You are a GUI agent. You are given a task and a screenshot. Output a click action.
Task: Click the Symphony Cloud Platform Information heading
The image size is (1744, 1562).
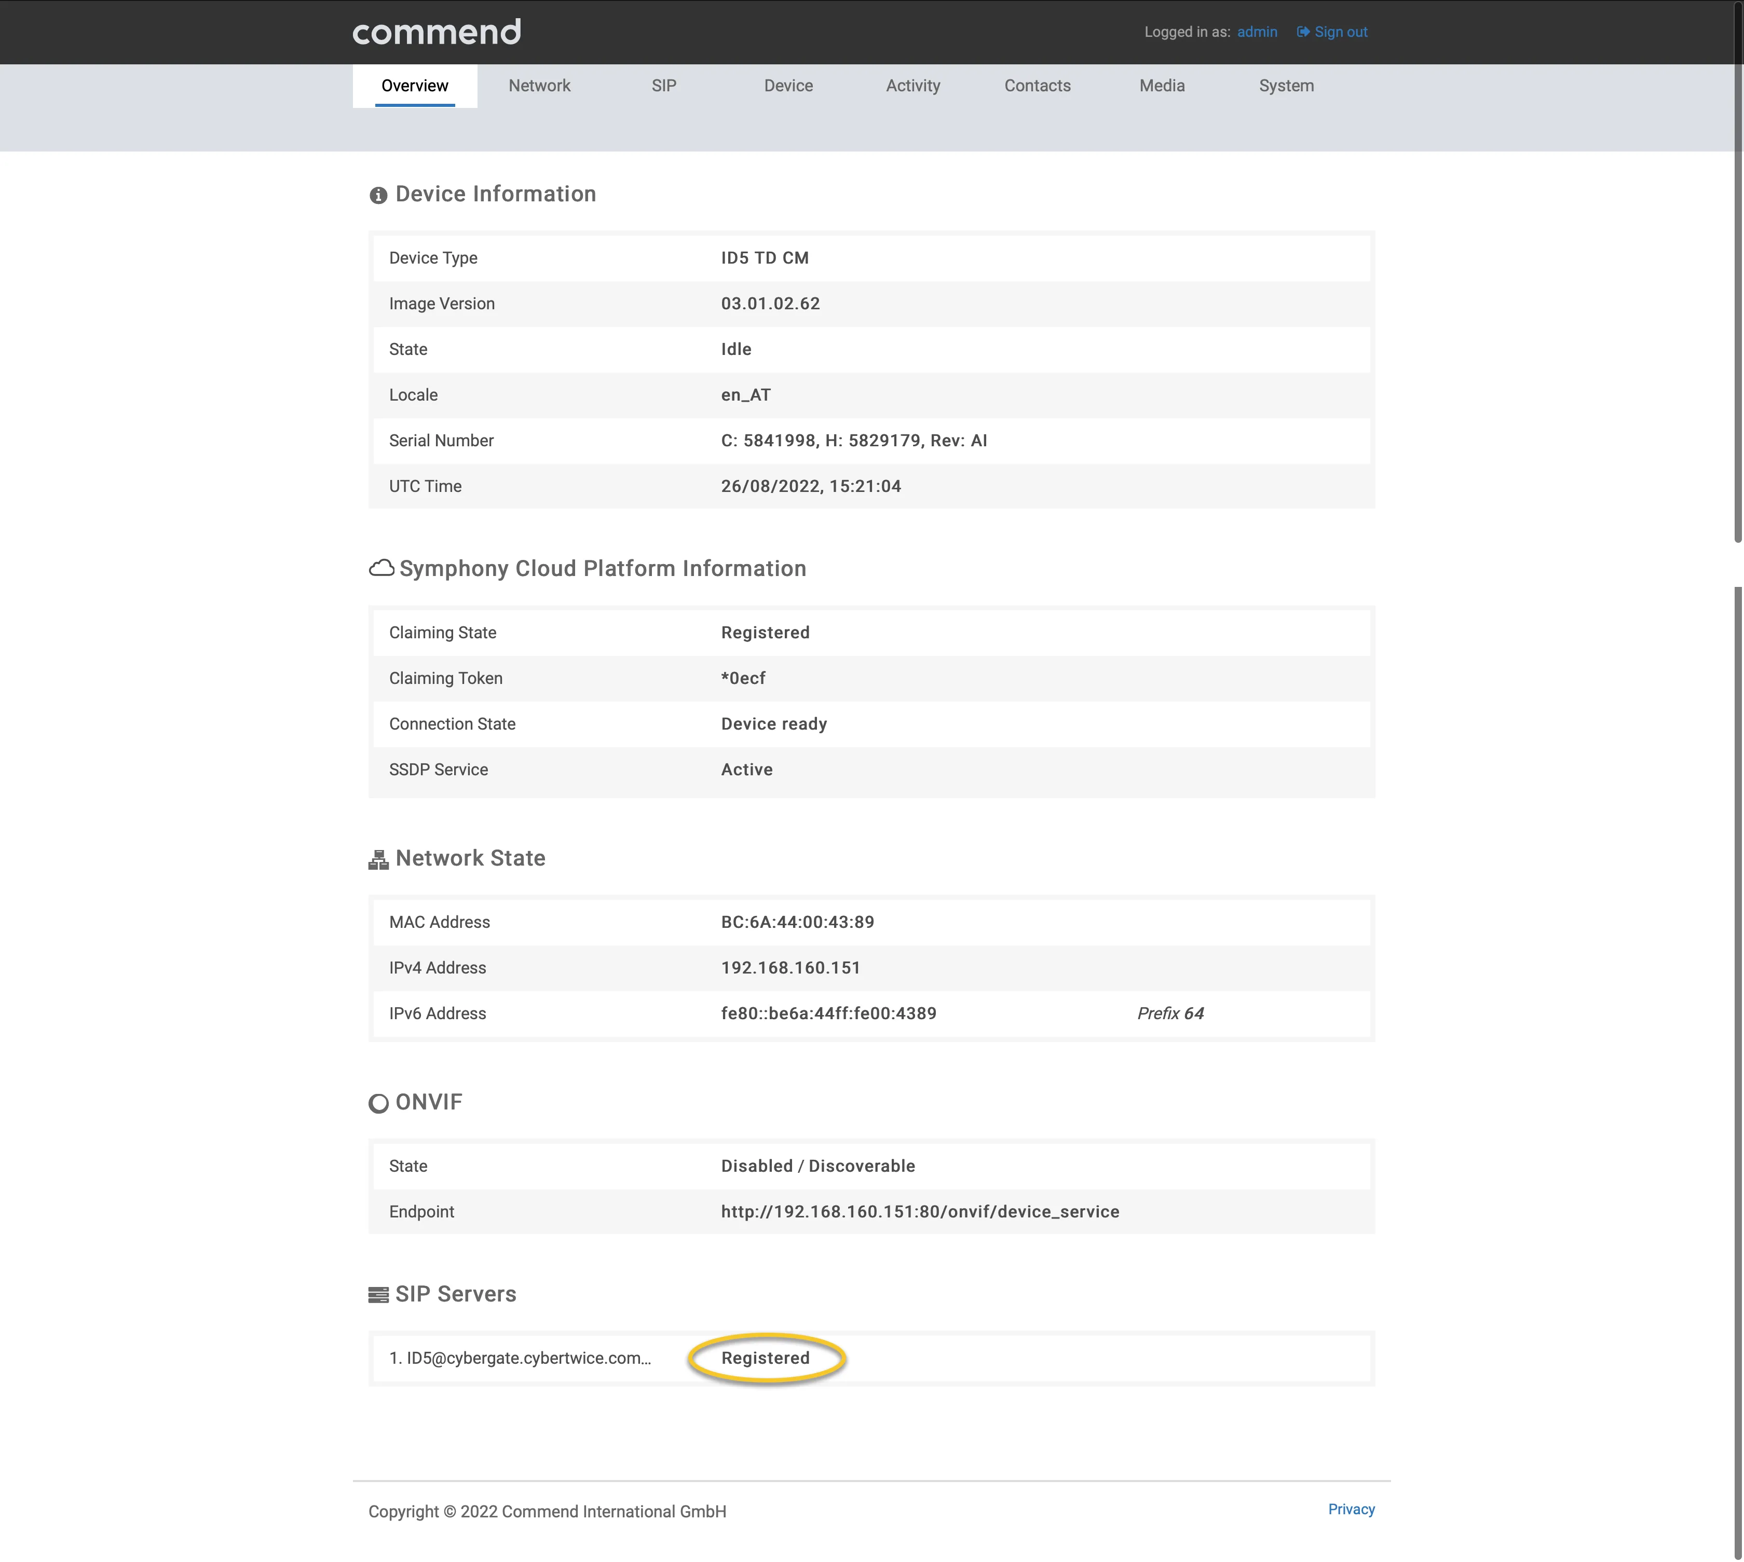pos(602,568)
